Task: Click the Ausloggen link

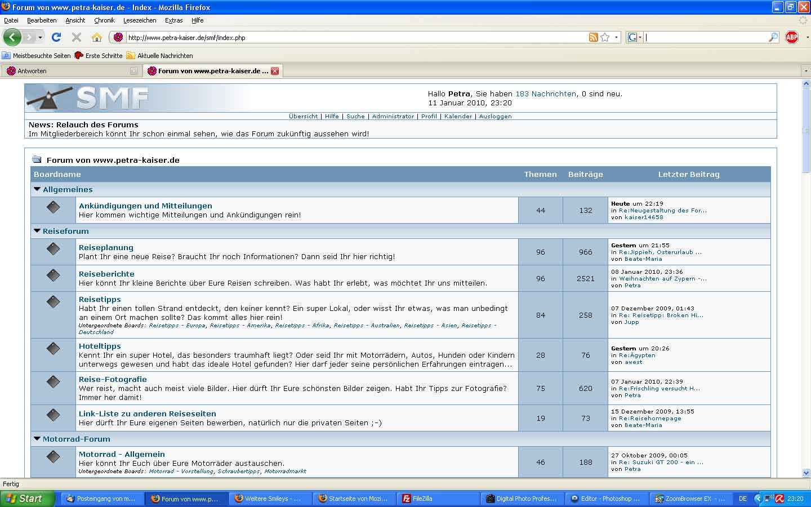Action: 495,116
